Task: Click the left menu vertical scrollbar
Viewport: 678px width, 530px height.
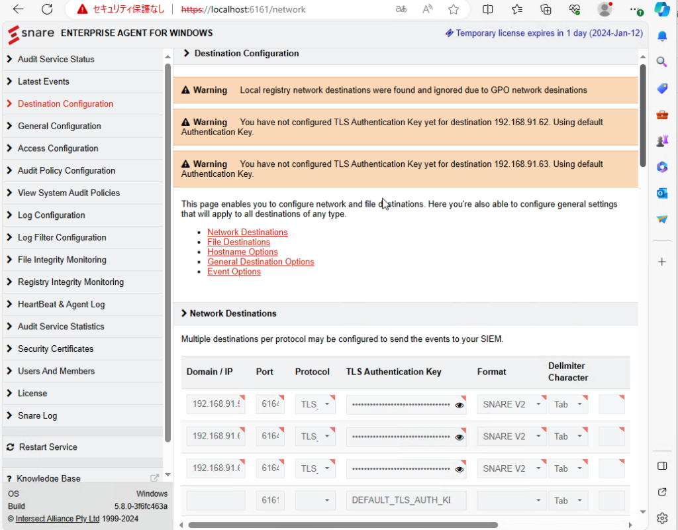Action: [x=168, y=253]
